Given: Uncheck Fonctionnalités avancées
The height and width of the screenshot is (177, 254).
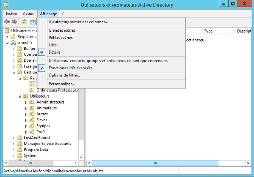Looking at the screenshot, I should coord(111,68).
